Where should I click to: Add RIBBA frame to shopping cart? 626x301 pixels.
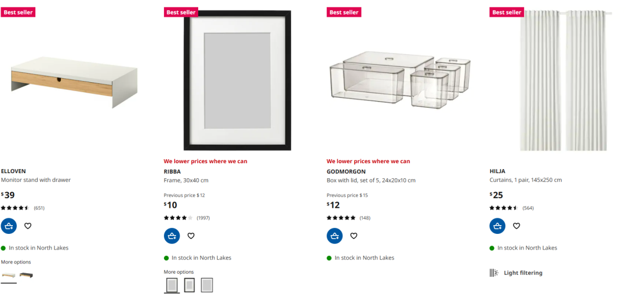point(172,236)
